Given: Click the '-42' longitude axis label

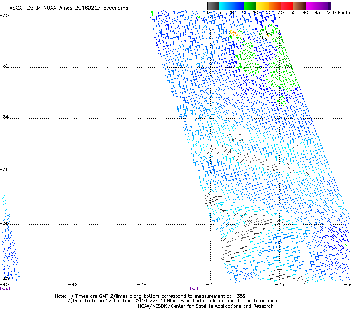Looking at the screenshot, I should point(73,285).
